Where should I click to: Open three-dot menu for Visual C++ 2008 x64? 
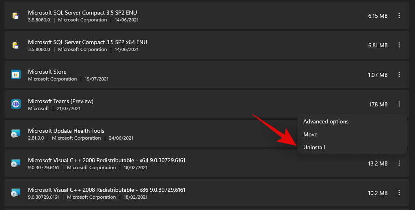tap(399, 163)
